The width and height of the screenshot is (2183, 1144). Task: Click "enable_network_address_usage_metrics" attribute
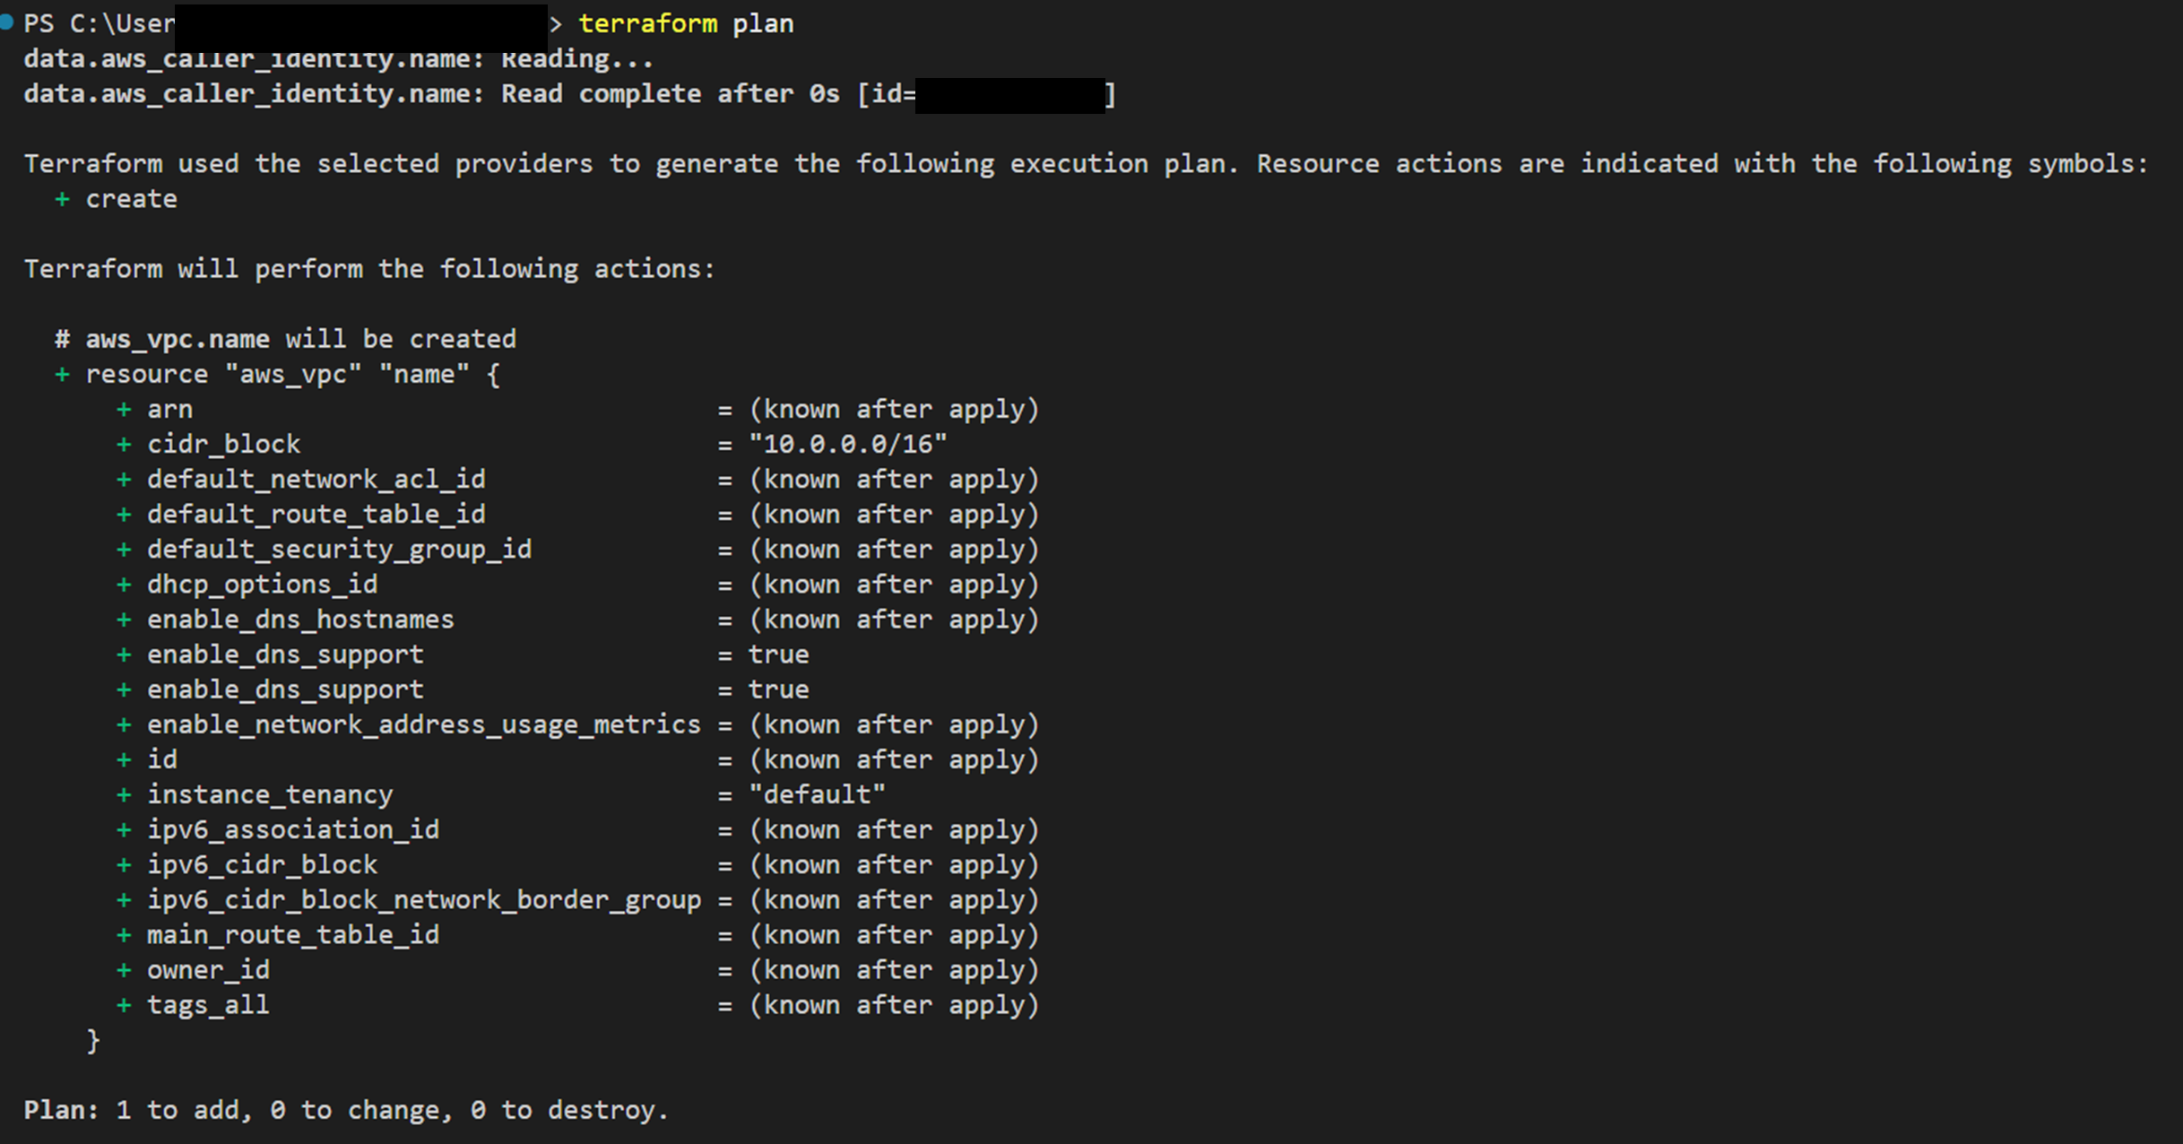tap(423, 724)
